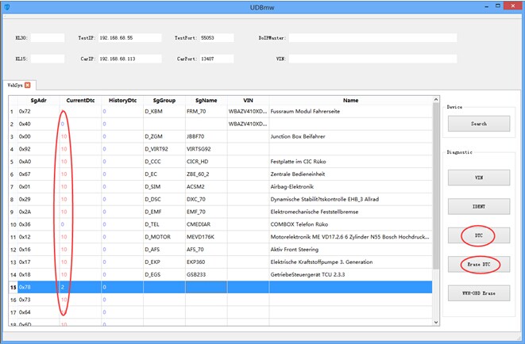525x344 pixels.
Task: Click the Erase DTC button
Action: pos(479,264)
